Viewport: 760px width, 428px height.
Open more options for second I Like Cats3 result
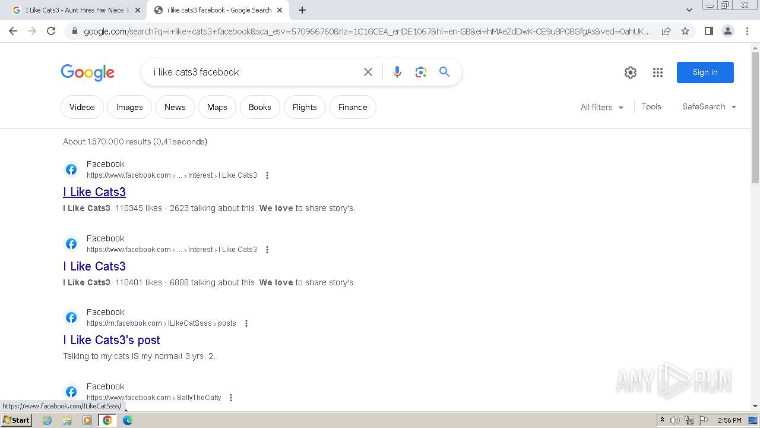pos(267,250)
